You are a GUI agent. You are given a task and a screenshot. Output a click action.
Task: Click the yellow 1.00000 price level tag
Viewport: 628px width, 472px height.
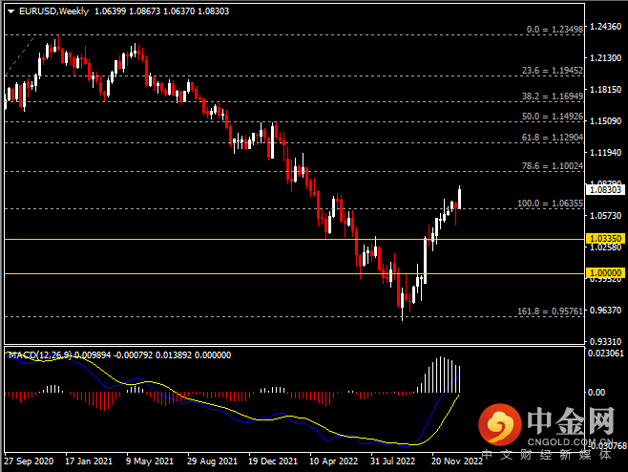(605, 273)
